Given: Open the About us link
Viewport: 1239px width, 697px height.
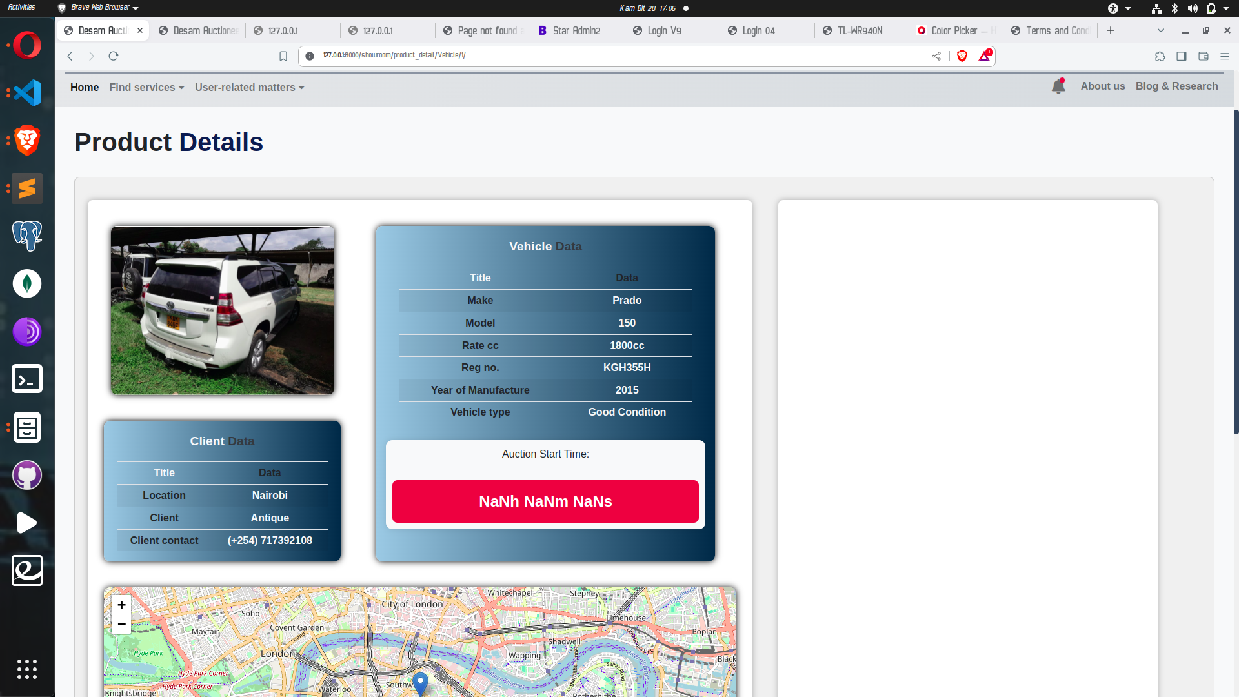Looking at the screenshot, I should click(x=1102, y=86).
